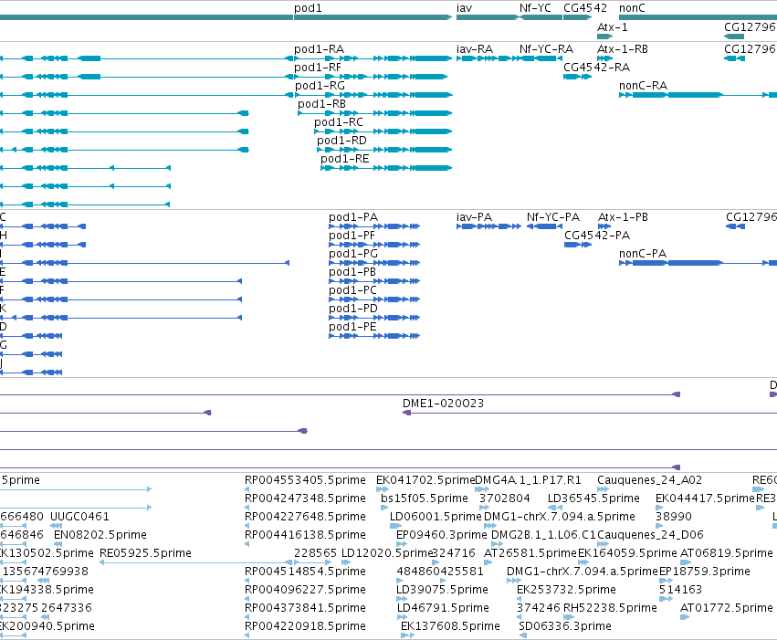Click transcript Nf-YC-RA
777x640 pixels.
click(x=546, y=49)
